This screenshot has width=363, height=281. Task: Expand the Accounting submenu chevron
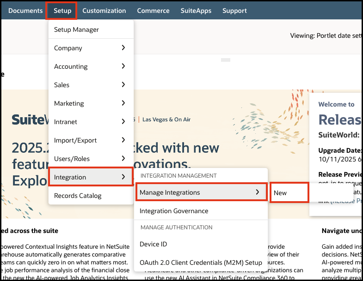[123, 66]
